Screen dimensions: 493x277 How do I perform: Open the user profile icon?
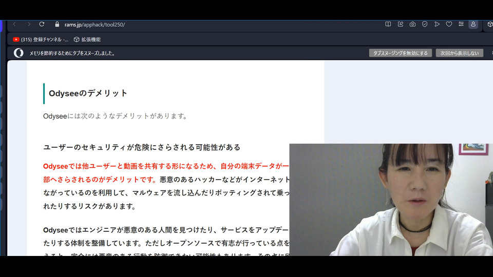(x=473, y=24)
